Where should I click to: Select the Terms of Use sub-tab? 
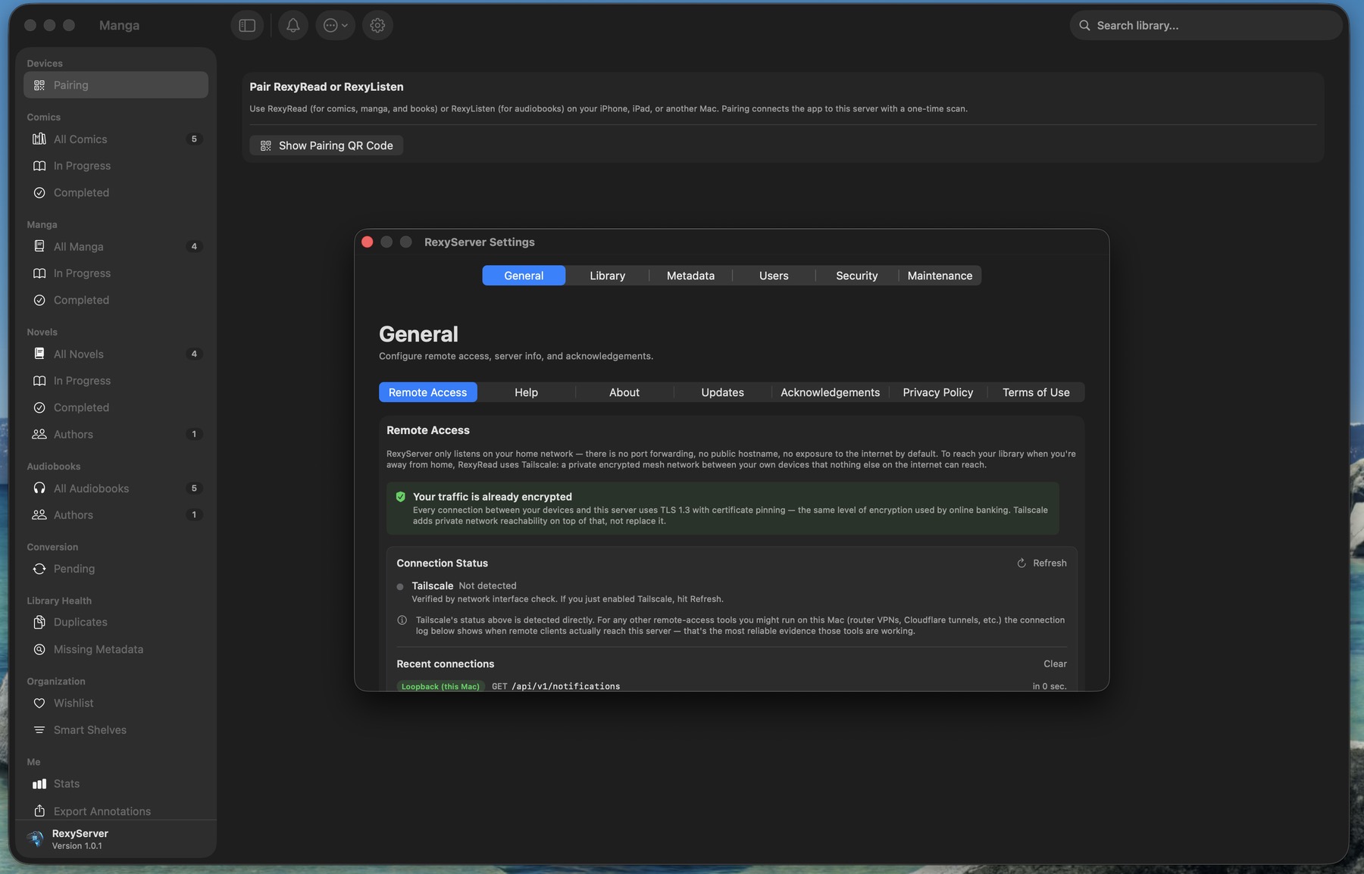coord(1036,392)
